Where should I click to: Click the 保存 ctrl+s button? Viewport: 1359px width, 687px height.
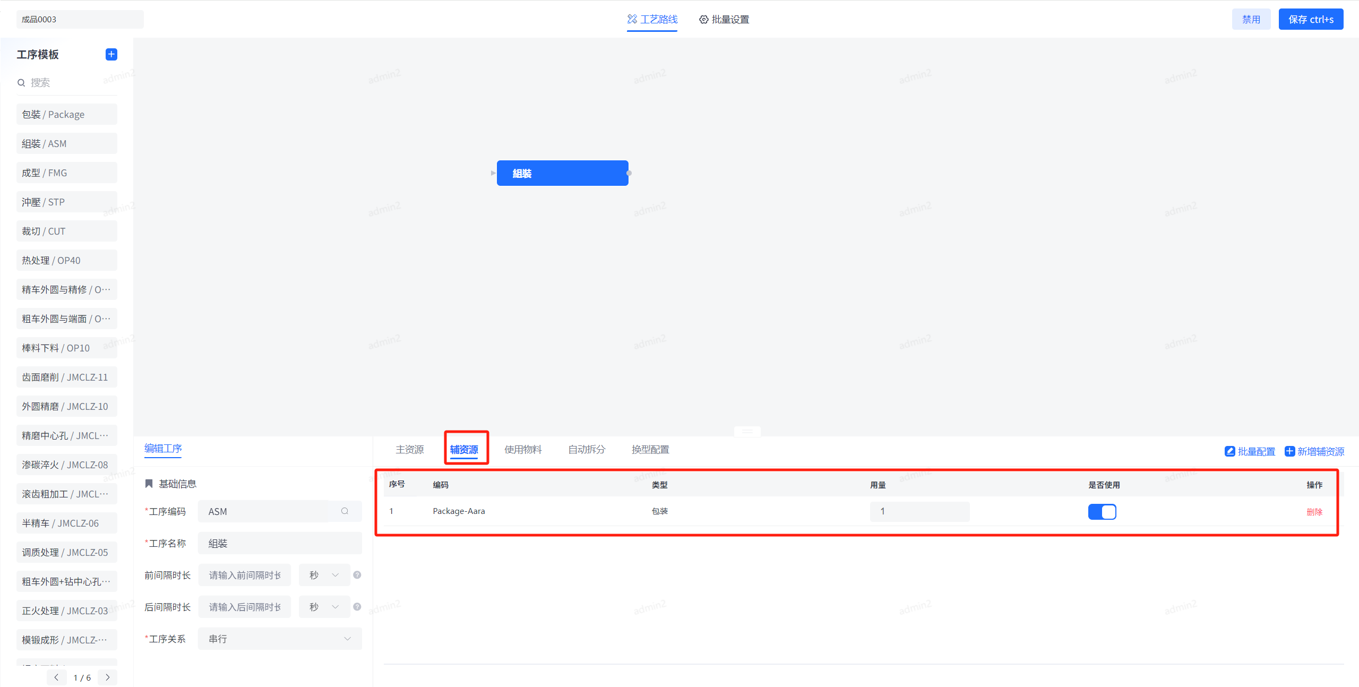(x=1310, y=20)
